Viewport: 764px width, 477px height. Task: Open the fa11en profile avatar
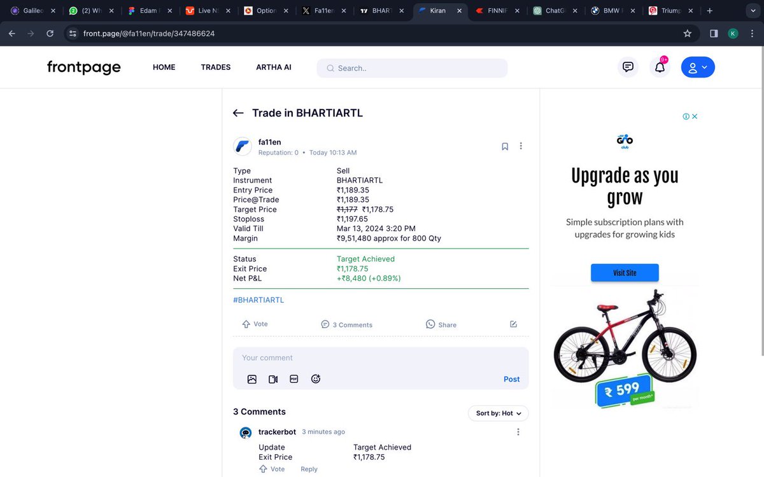click(243, 146)
